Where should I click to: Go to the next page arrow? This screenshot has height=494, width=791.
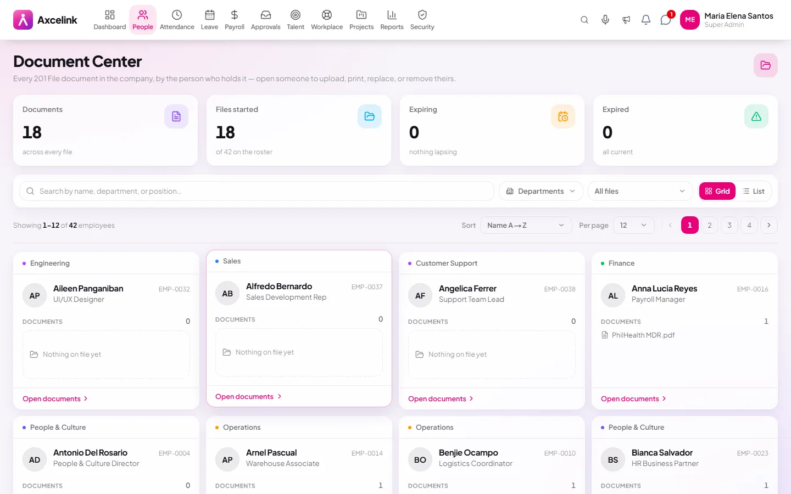tap(769, 225)
